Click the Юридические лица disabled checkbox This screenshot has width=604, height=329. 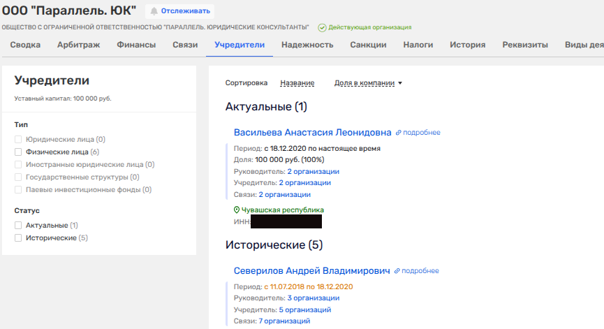coord(18,140)
